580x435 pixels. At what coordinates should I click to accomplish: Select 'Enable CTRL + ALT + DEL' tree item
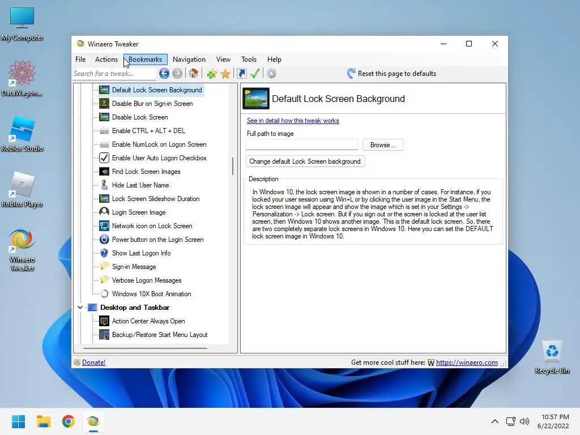(149, 131)
